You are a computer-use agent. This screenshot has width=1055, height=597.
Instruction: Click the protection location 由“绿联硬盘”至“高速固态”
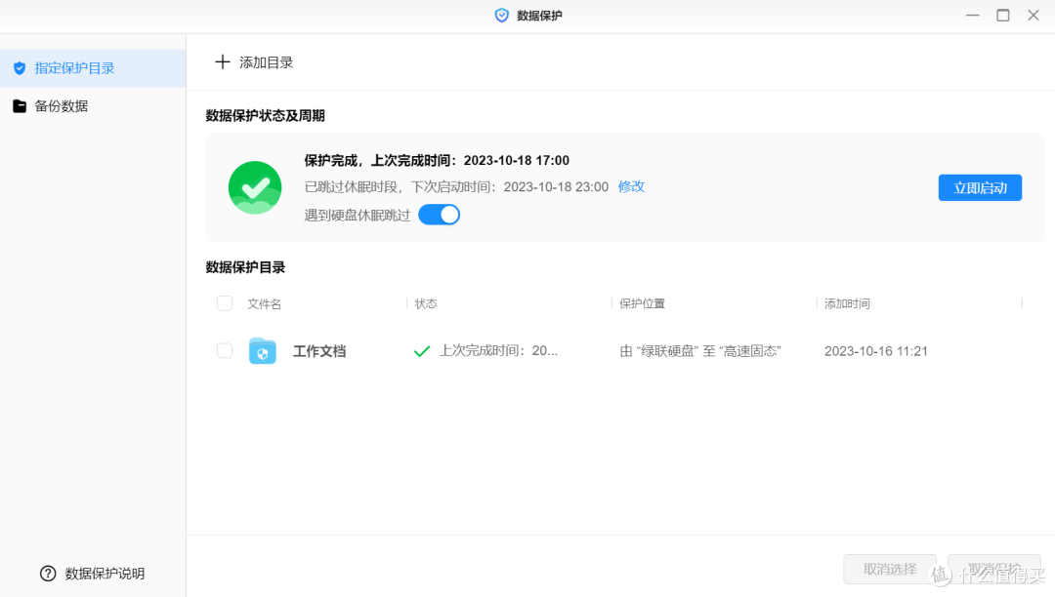click(699, 351)
